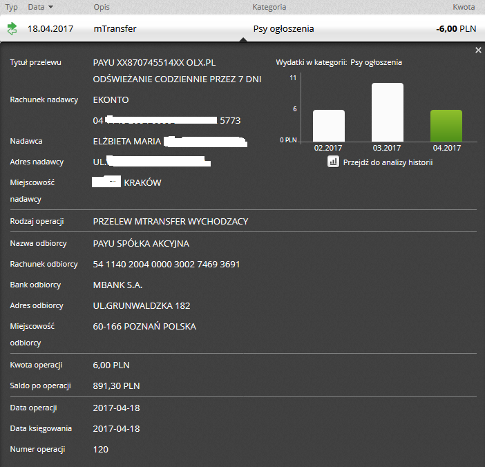The width and height of the screenshot is (485, 467).
Task: Click the 18.04.2017 date in the row
Action: tap(49, 29)
